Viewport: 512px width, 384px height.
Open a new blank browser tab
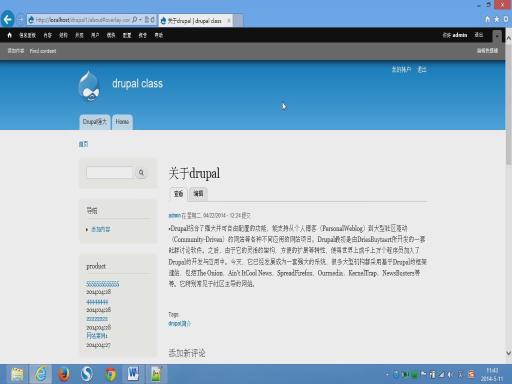pos(238,20)
